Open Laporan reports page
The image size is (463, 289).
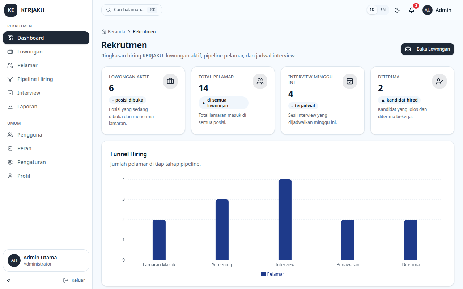pos(46,107)
